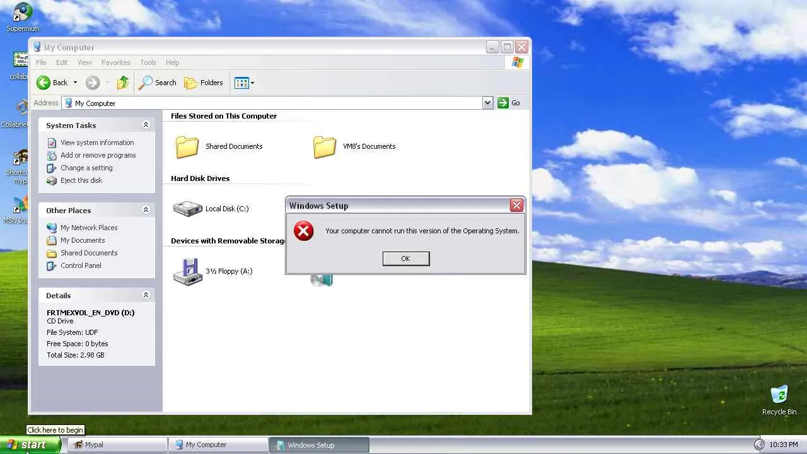Open the File menu
This screenshot has width=807, height=454.
coord(41,62)
